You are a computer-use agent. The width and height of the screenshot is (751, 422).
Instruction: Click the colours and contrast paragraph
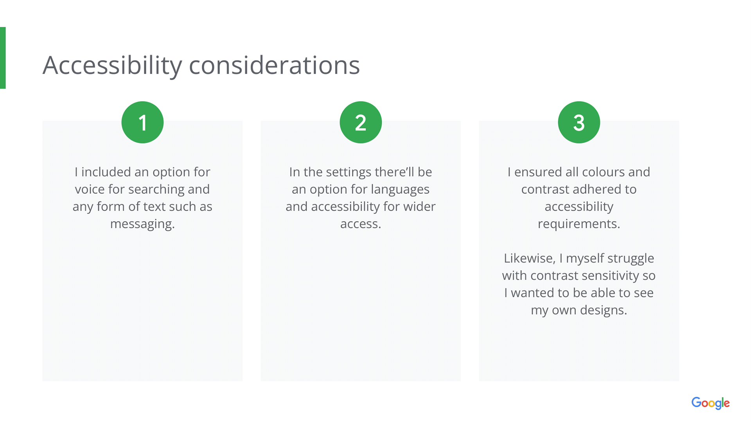pos(579,198)
